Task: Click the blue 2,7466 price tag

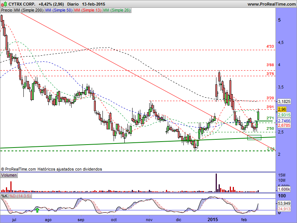Action: (x=284, y=120)
